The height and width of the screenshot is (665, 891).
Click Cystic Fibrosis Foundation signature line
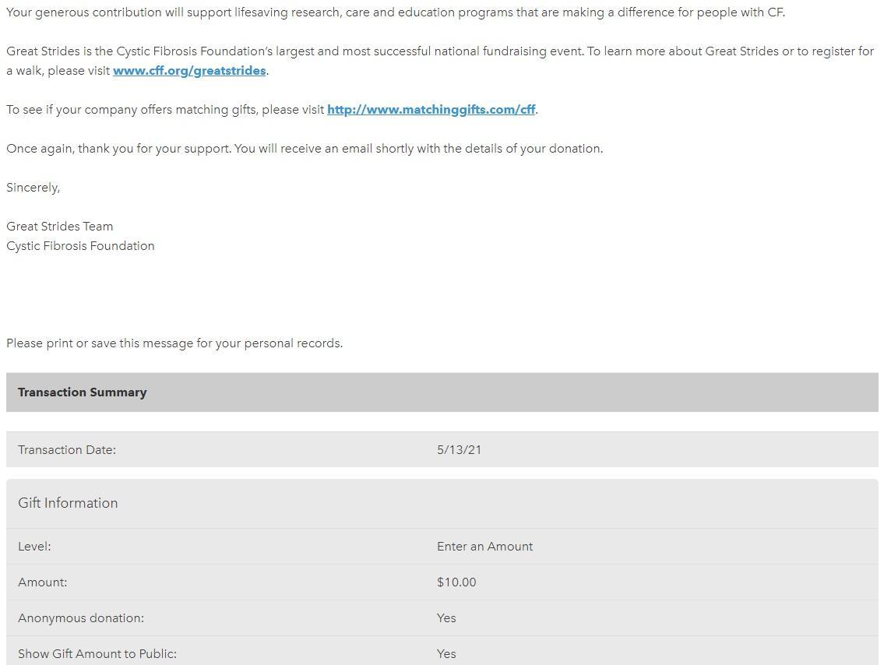80,246
